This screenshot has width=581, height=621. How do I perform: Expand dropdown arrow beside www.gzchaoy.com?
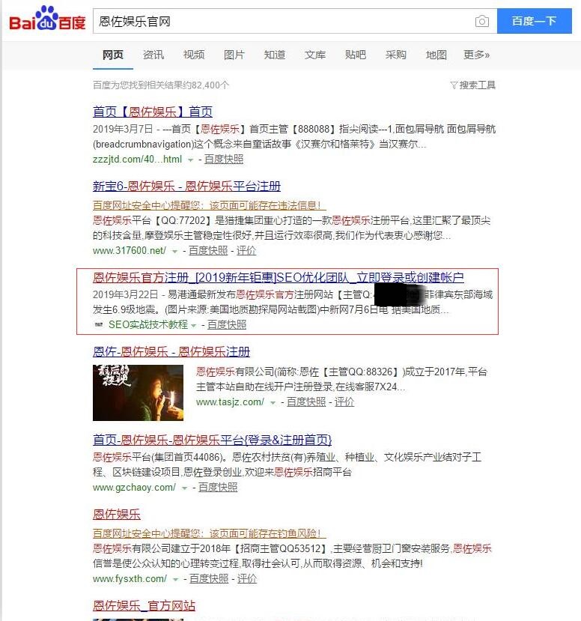pos(184,488)
